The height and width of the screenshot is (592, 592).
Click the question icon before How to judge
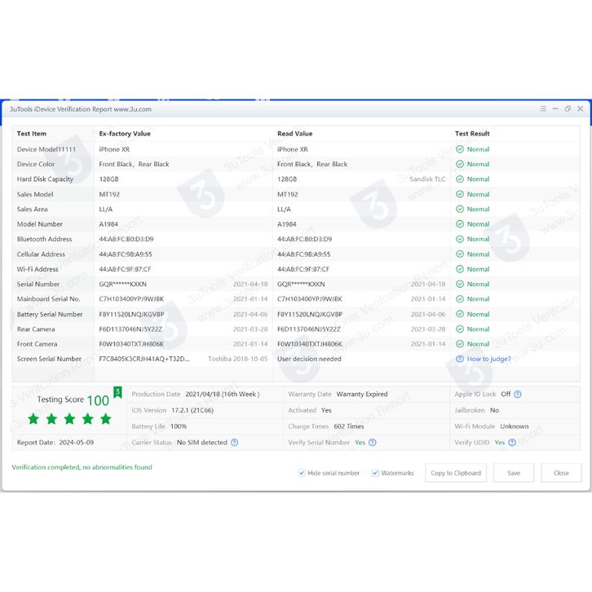click(460, 359)
